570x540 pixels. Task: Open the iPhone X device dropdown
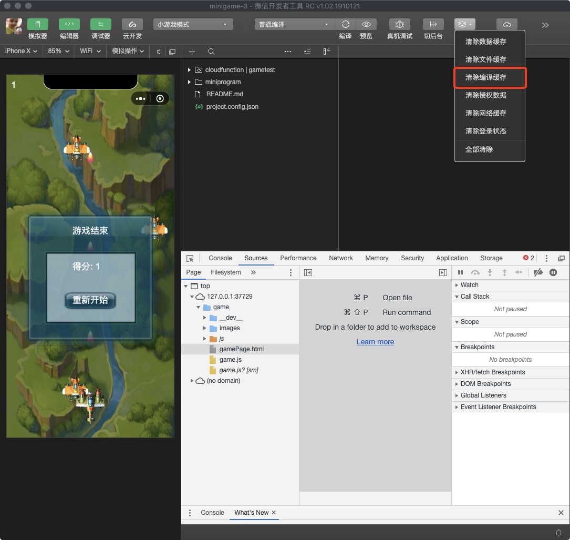[21, 52]
